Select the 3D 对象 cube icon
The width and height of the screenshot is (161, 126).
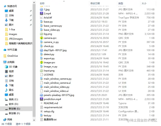click(x=6, y=67)
